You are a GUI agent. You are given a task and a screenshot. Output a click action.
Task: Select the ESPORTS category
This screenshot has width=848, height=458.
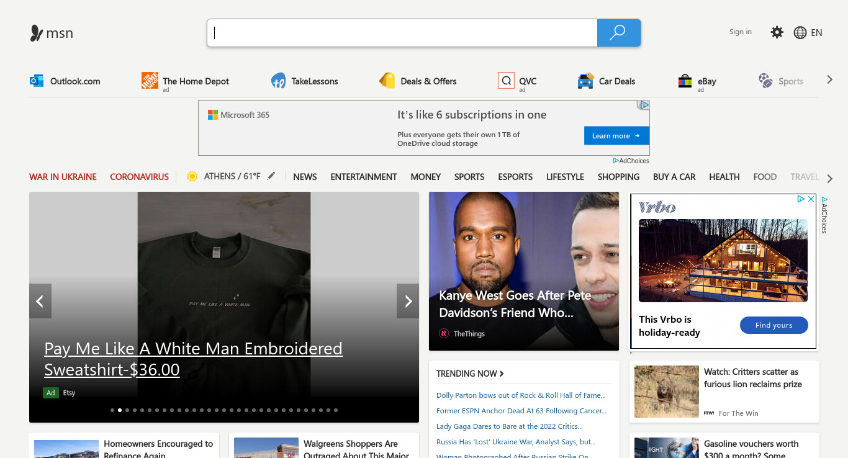click(x=515, y=177)
